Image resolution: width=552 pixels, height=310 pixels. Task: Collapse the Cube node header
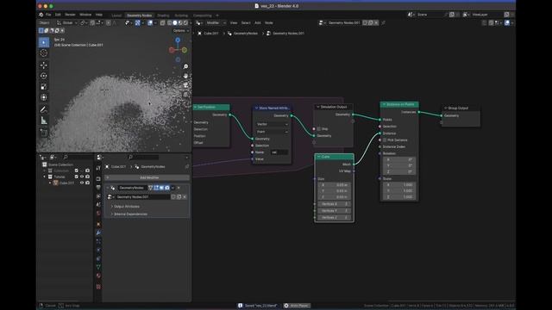[318, 157]
